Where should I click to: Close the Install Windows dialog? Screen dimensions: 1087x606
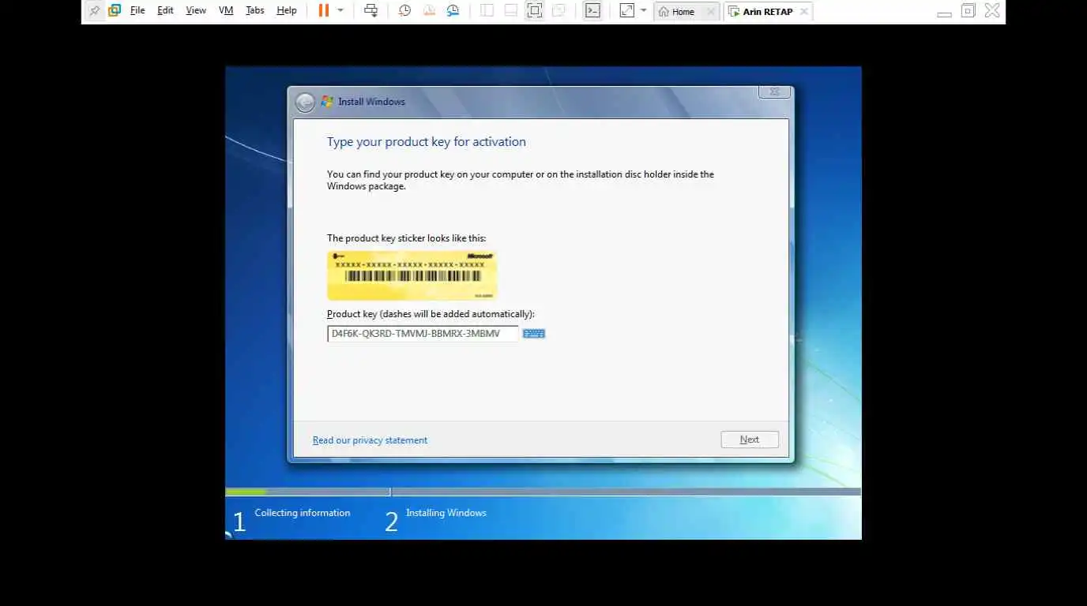coord(774,92)
